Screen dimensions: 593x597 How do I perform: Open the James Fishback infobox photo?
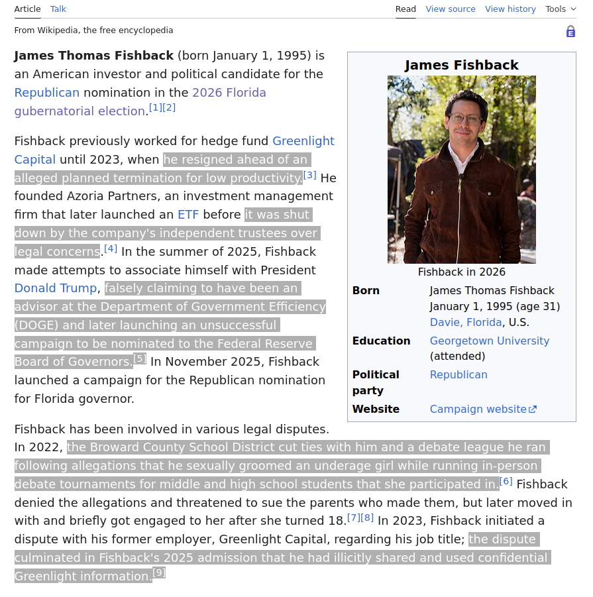[x=462, y=170]
